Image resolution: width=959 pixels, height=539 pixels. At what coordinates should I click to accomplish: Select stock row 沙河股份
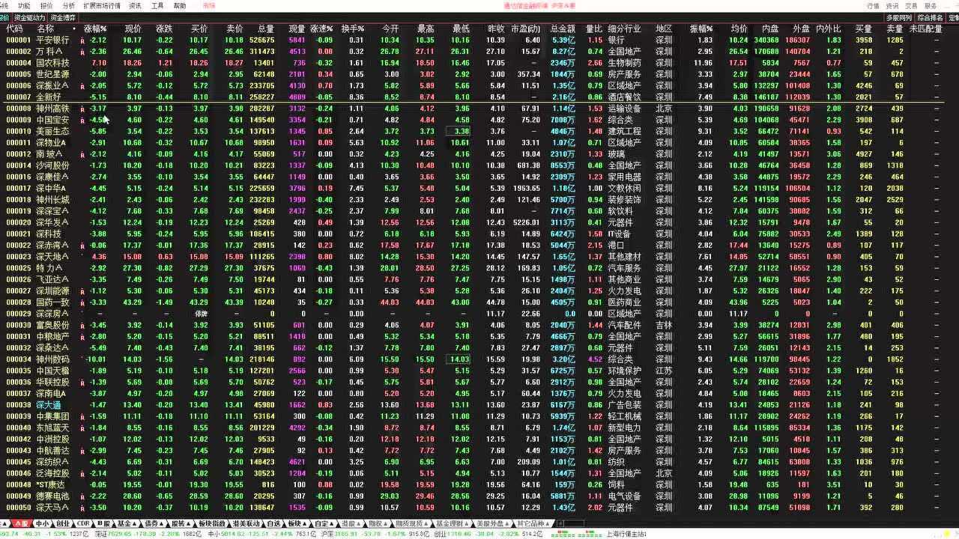(x=479, y=165)
